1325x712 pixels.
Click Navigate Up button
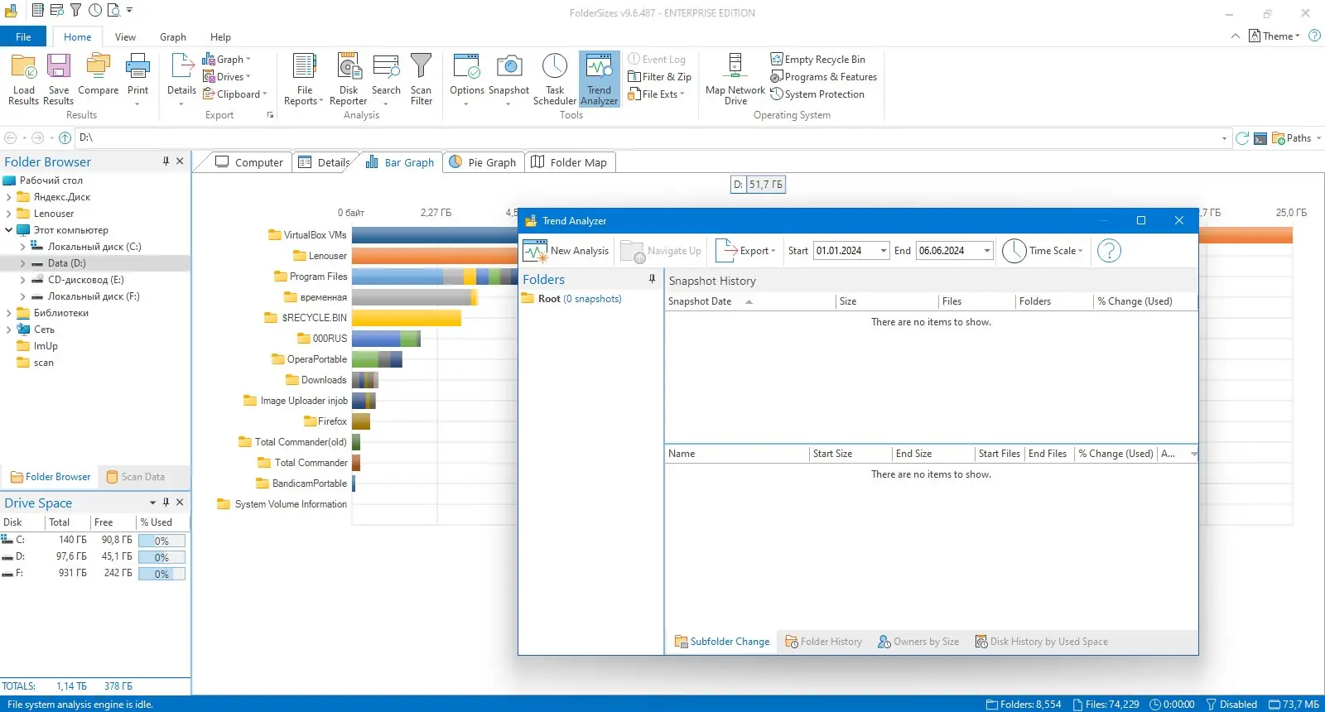tap(661, 251)
